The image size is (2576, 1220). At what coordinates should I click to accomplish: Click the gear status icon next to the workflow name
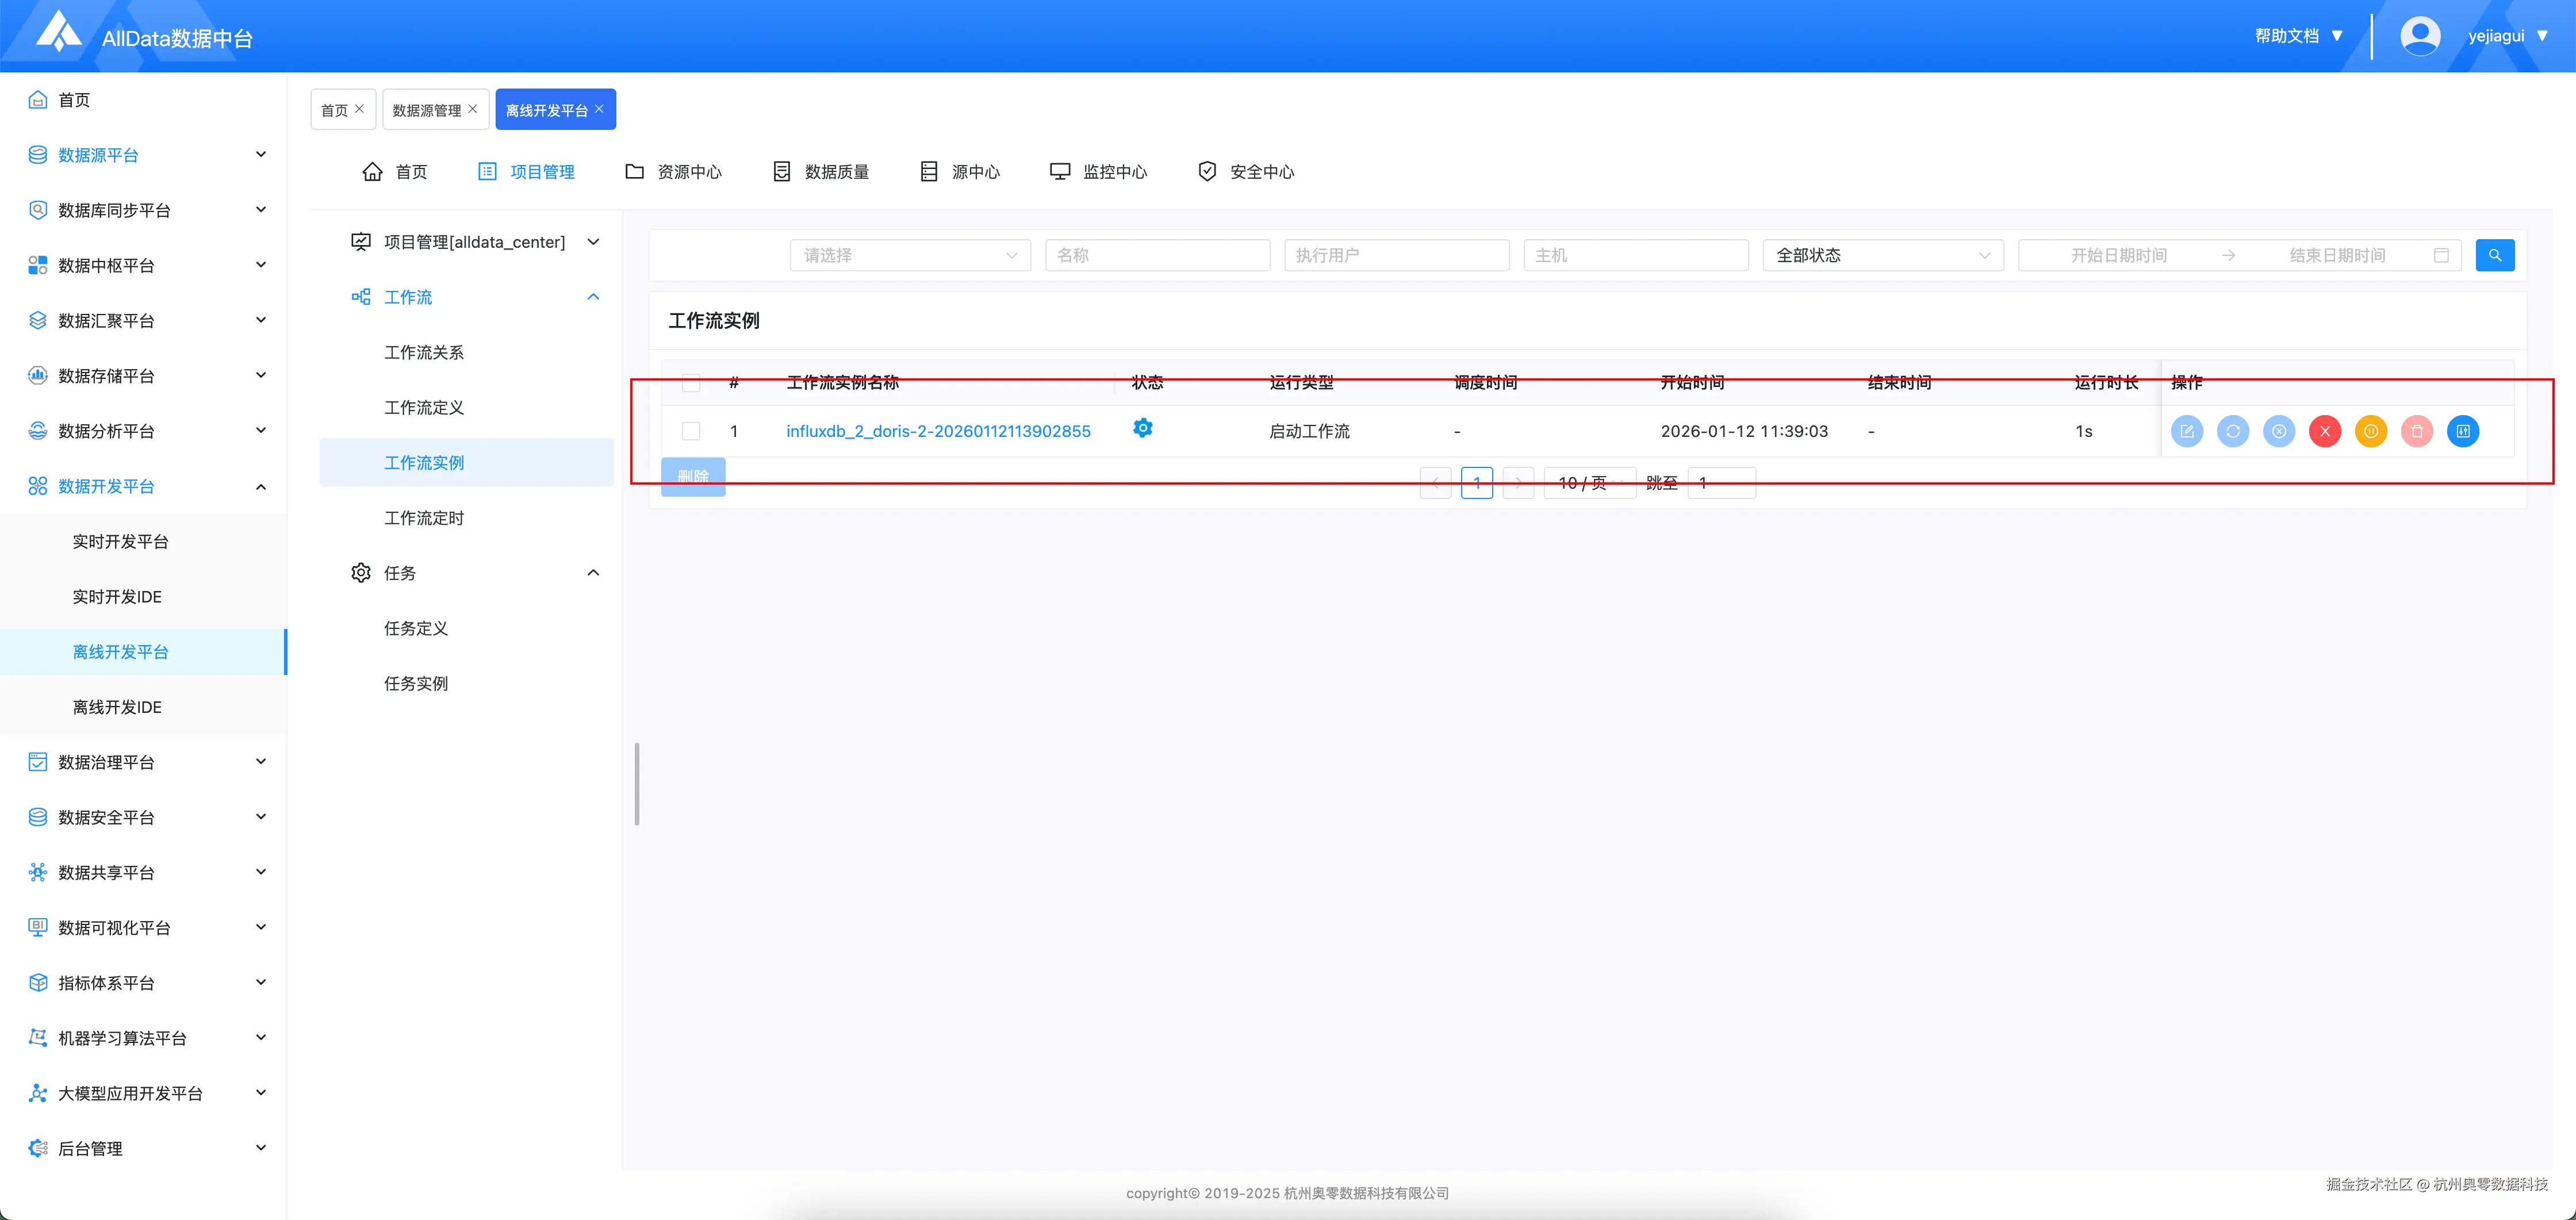1143,429
